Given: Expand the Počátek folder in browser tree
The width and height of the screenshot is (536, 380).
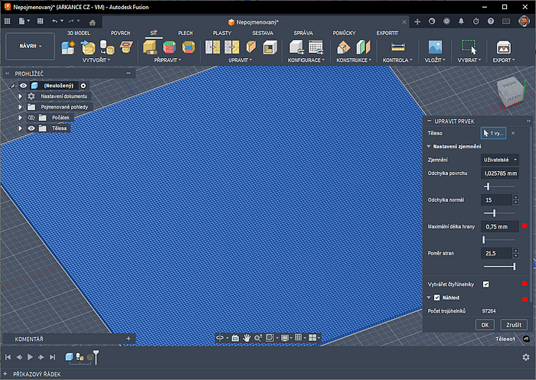Looking at the screenshot, I should (21, 118).
